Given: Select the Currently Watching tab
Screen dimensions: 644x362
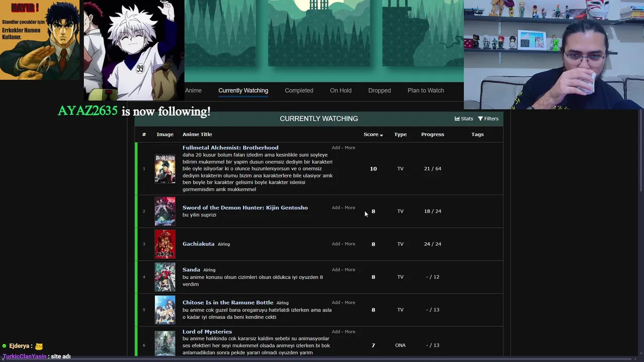Looking at the screenshot, I should [x=243, y=90].
